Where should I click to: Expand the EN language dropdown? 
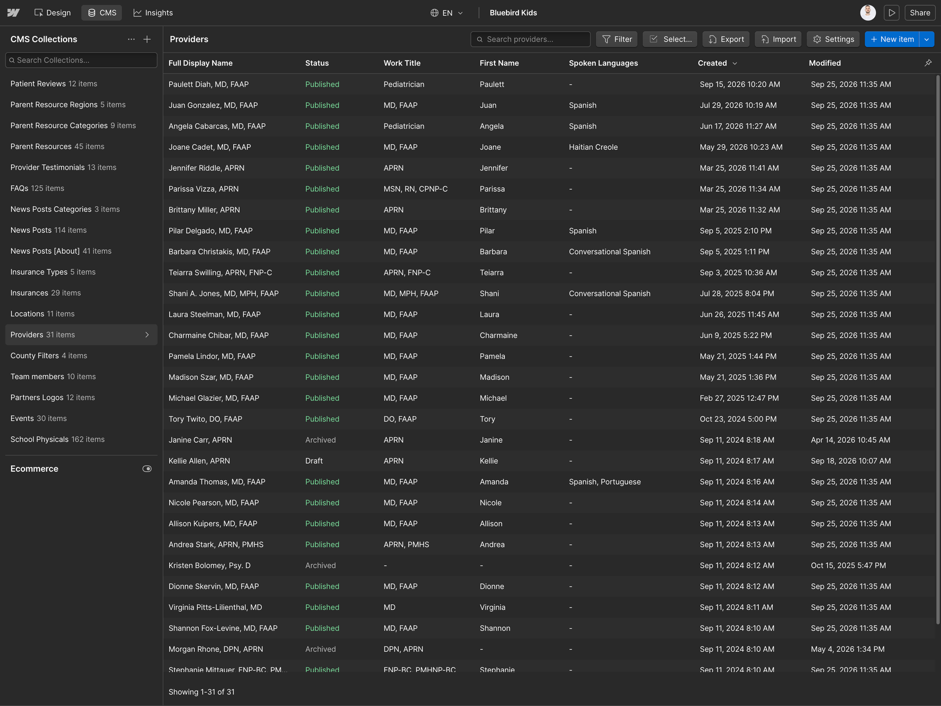pyautogui.click(x=446, y=13)
